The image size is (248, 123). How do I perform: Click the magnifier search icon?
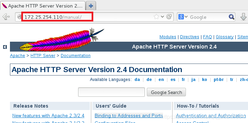(x=232, y=17)
